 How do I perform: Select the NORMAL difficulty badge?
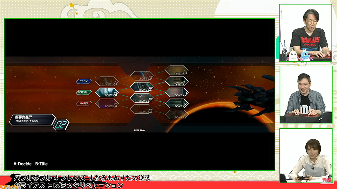[x=84, y=92]
